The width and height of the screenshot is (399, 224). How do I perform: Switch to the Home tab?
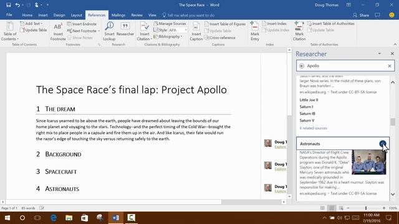click(x=27, y=15)
